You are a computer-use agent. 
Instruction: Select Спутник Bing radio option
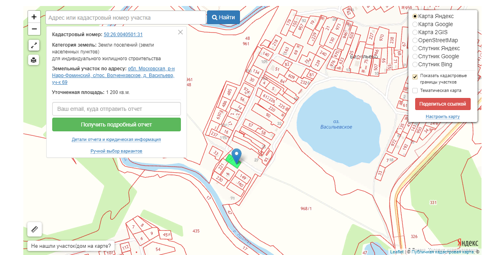point(415,64)
